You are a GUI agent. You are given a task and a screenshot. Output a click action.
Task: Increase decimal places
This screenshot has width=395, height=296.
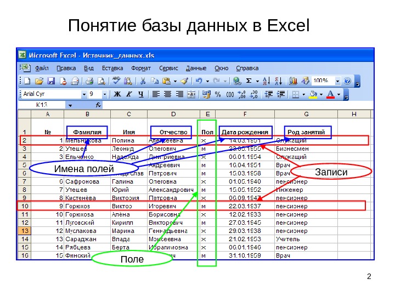tap(242, 94)
